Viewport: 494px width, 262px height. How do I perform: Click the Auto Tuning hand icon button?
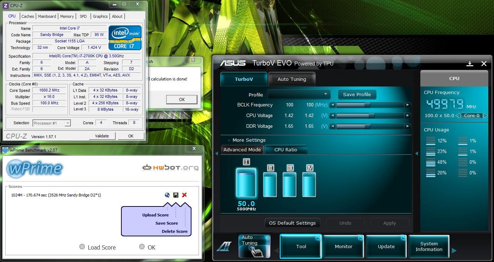(254, 246)
